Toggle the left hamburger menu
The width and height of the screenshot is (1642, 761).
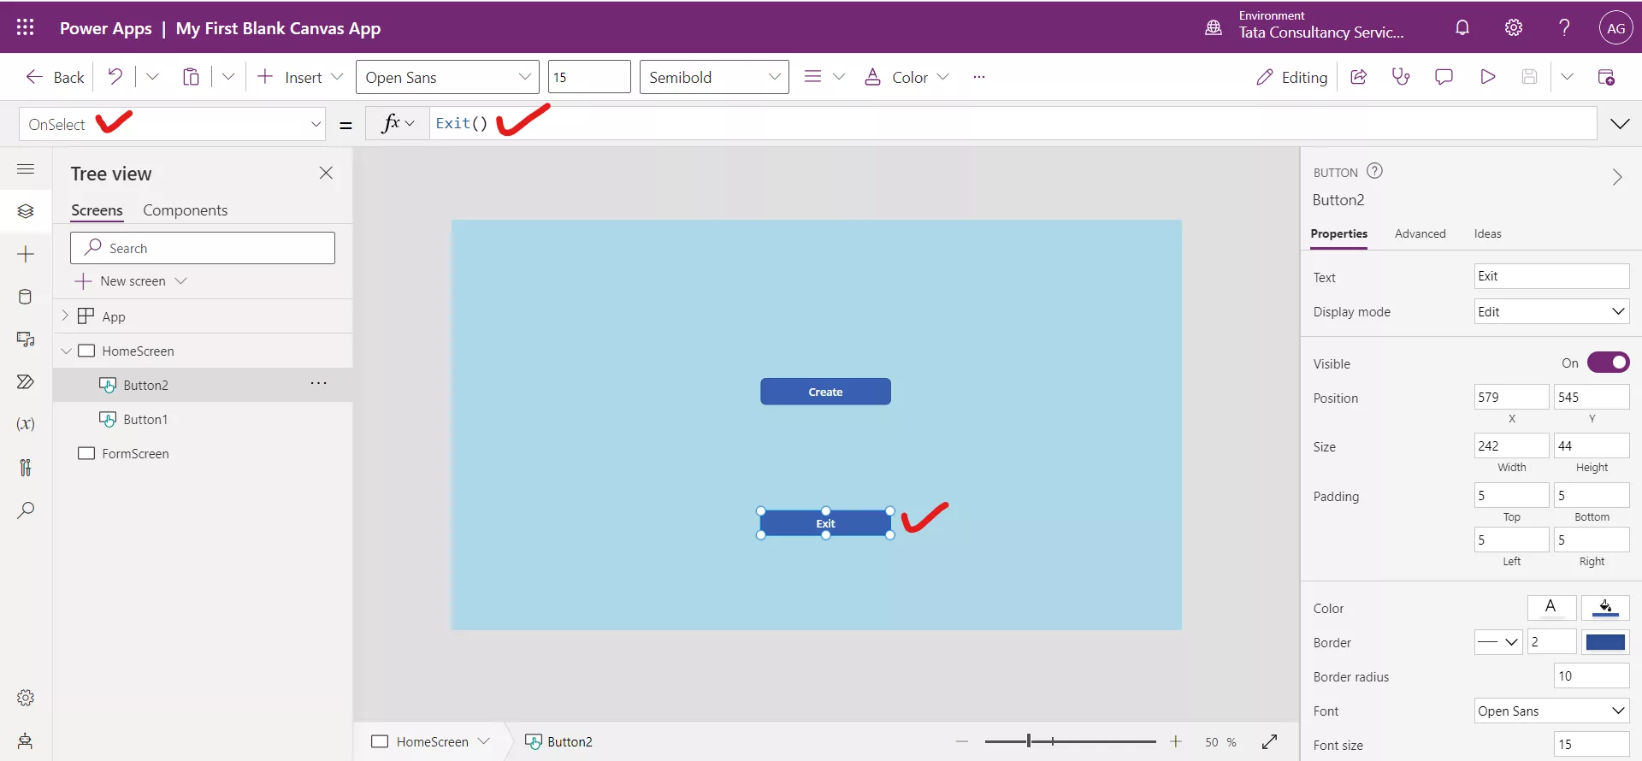tap(26, 169)
